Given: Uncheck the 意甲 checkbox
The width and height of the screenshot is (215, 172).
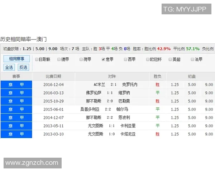Looking at the screenshot, I should [104, 59].
